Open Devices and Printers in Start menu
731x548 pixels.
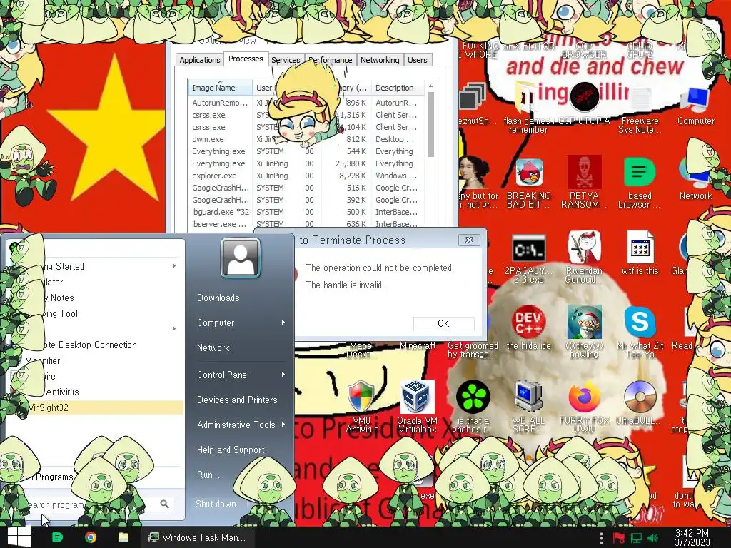tap(237, 400)
